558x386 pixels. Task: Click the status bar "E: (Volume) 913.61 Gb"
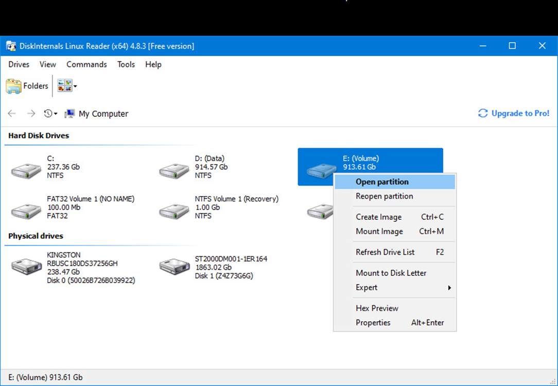pos(45,377)
